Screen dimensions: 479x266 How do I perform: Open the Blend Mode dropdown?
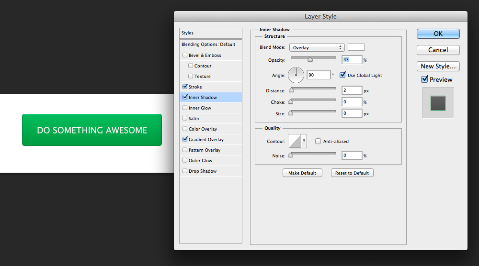pyautogui.click(x=316, y=47)
